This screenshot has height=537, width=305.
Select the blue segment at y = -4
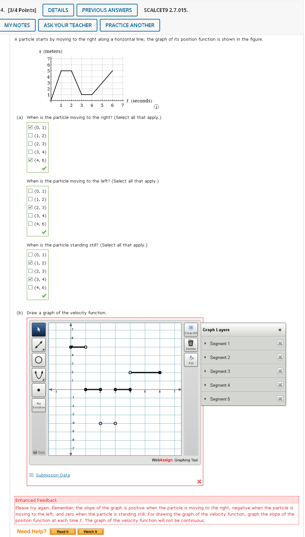coord(108,423)
